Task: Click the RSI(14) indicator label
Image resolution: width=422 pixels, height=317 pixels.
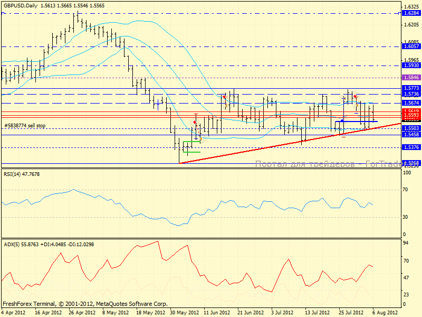Action: coord(21,174)
